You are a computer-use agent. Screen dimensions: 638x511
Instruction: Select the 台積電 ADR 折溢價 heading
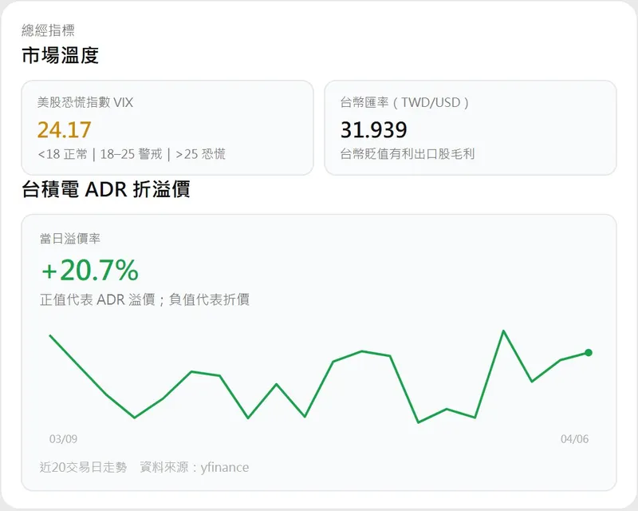(106, 189)
